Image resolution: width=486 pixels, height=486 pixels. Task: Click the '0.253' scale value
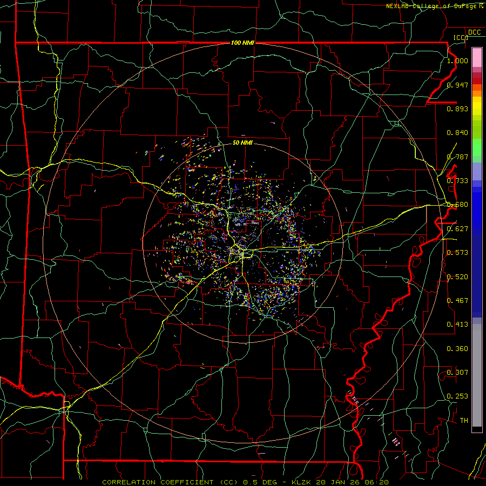coord(457,396)
